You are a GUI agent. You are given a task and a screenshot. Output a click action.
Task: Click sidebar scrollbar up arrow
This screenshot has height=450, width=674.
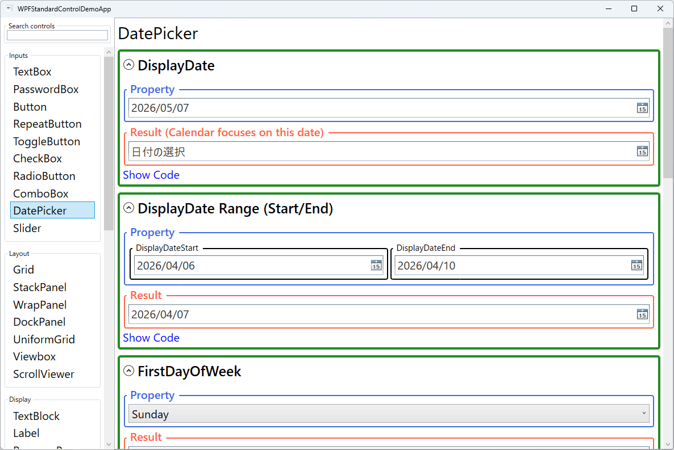click(109, 52)
